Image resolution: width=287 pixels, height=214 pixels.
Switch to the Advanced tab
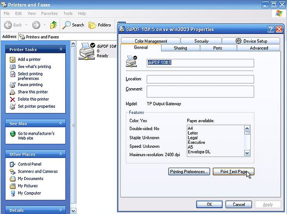pyautogui.click(x=259, y=48)
